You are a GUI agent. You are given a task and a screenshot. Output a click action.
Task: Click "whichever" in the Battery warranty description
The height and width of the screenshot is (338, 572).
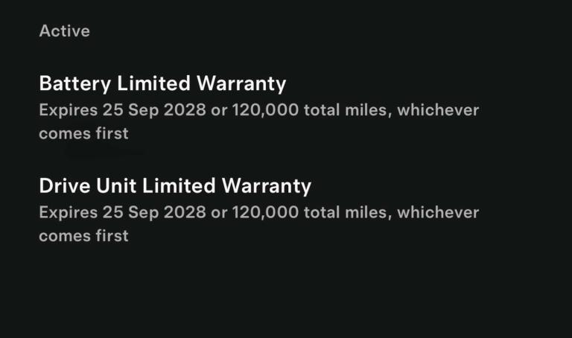pyautogui.click(x=438, y=111)
